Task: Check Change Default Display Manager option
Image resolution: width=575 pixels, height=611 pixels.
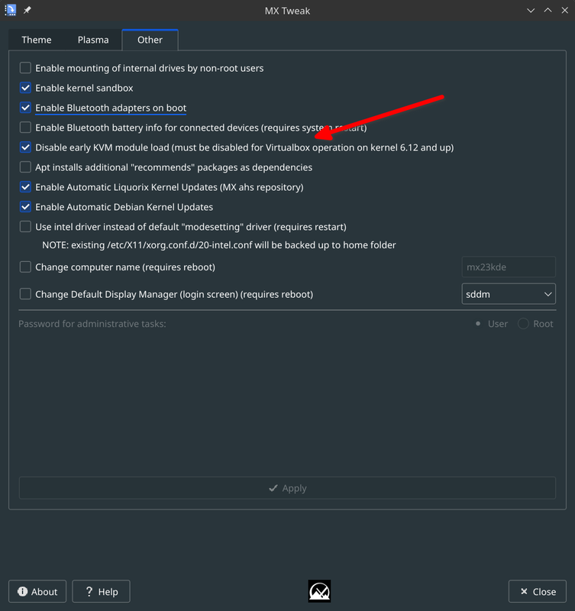Action: click(x=25, y=294)
